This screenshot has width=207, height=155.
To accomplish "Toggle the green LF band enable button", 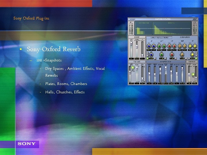I will tap(147, 58).
